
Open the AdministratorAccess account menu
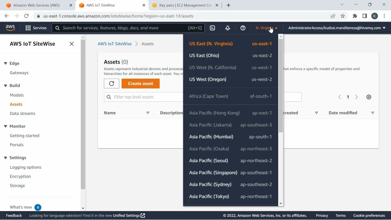pyautogui.click(x=337, y=28)
